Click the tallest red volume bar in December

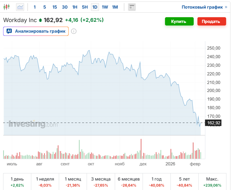(141, 149)
